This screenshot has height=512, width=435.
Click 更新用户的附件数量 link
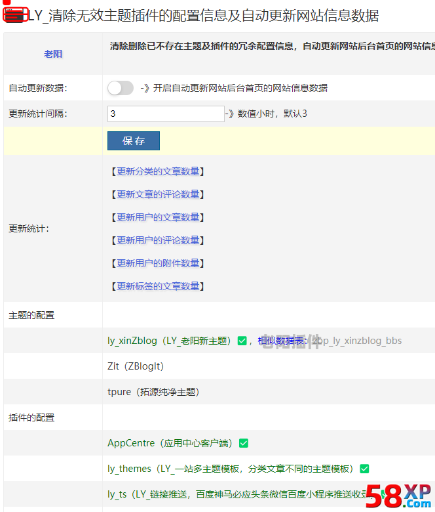[x=158, y=263]
